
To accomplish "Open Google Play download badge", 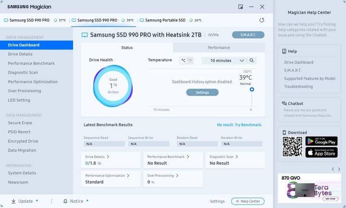I will click(x=321, y=141).
